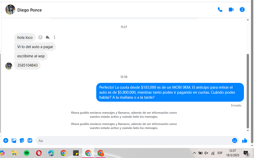Toggle muted volume in system tray
This screenshot has height=158, width=254.
(207, 153)
